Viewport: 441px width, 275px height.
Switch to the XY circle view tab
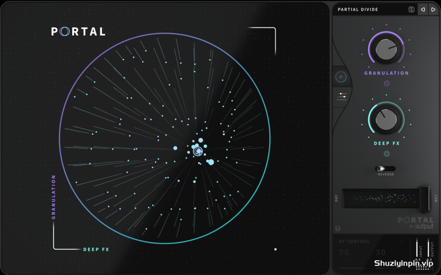pyautogui.click(x=341, y=77)
